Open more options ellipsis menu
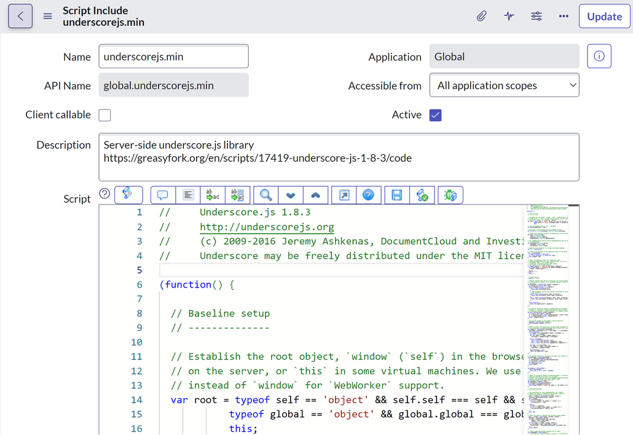633x435 pixels. (564, 17)
